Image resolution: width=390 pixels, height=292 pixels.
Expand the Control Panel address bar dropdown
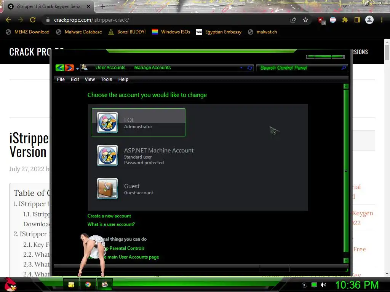tap(241, 68)
